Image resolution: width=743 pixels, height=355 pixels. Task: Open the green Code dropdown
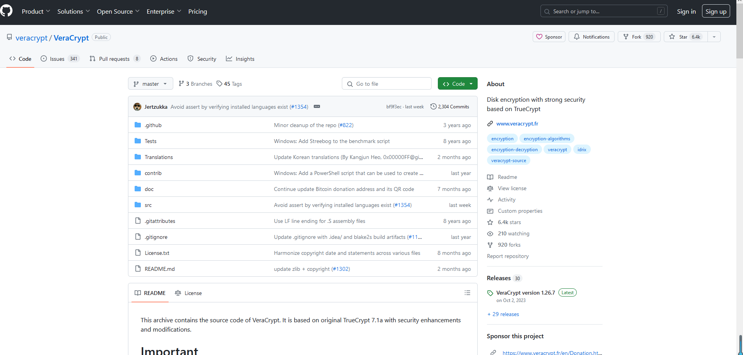(x=458, y=84)
